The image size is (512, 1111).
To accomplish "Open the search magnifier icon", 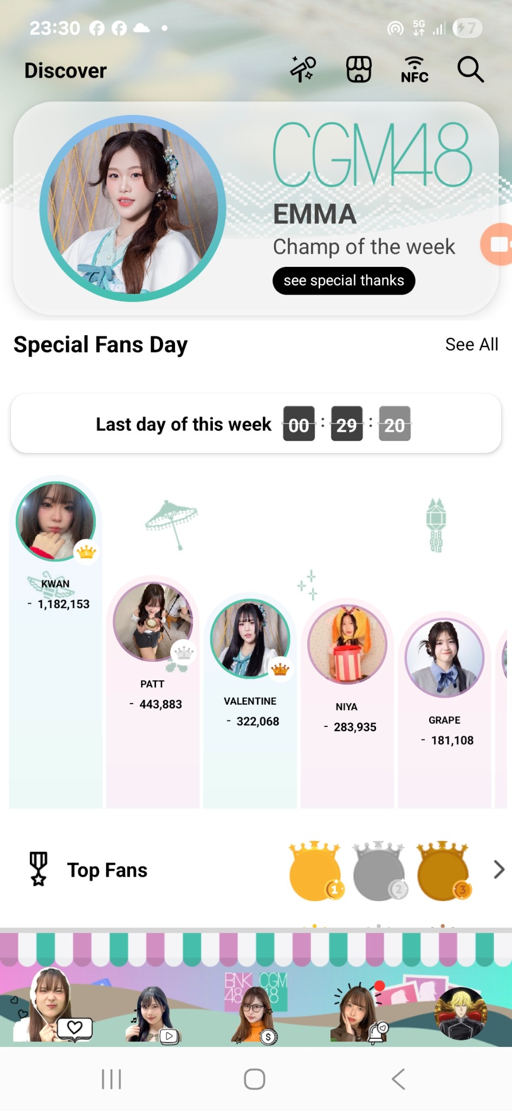I will (470, 69).
